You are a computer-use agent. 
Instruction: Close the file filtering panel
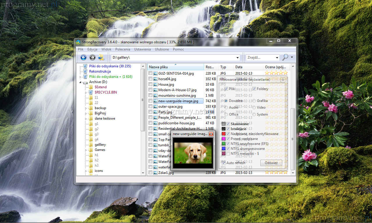coord(283,80)
